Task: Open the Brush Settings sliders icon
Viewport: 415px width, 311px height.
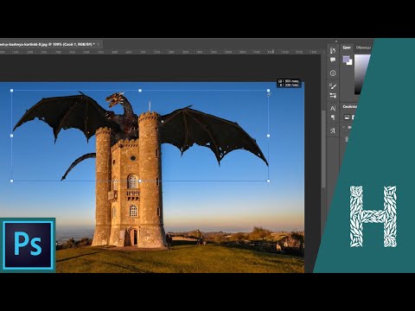Action: [333, 95]
